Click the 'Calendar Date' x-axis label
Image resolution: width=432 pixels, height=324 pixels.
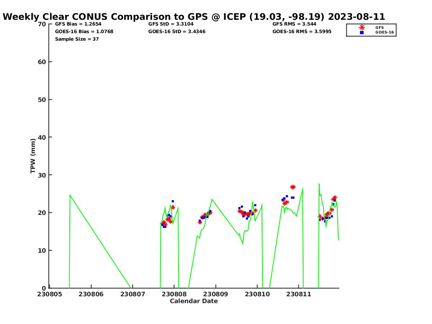click(194, 301)
